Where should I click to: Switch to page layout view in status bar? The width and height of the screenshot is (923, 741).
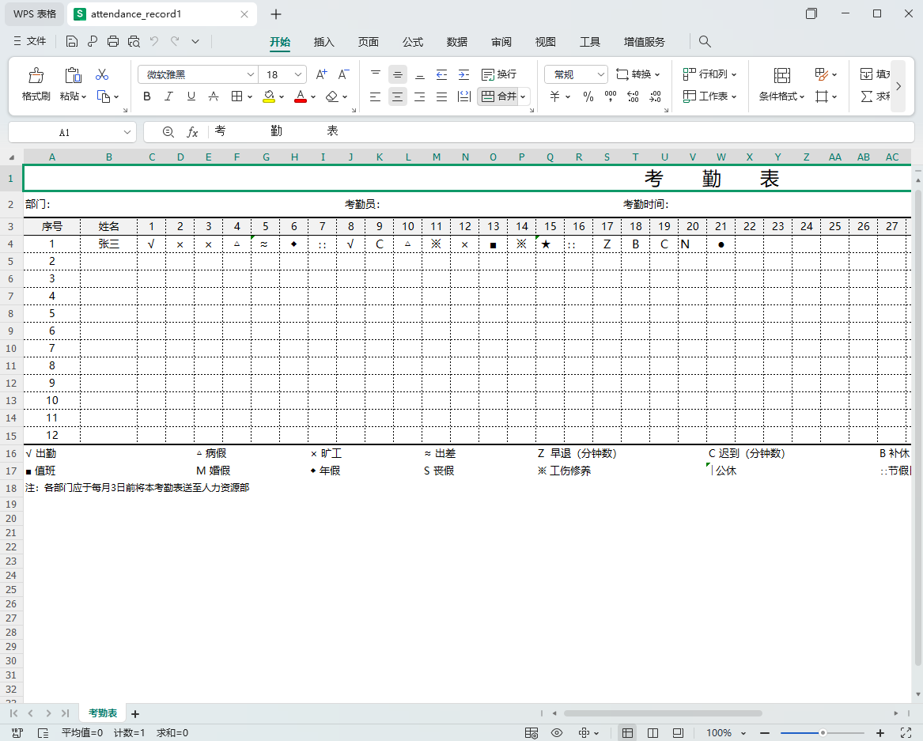click(x=653, y=733)
